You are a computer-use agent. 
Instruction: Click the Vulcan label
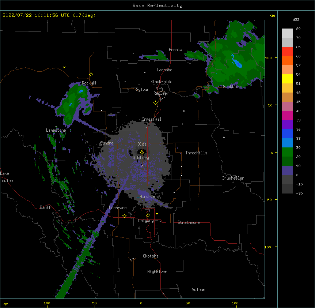[x=198, y=290]
